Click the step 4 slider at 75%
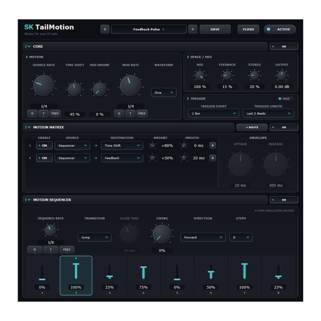321x321 pixels. pyautogui.click(x=143, y=272)
